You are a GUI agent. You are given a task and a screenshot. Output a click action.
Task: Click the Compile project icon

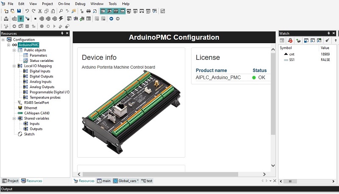point(6,19)
